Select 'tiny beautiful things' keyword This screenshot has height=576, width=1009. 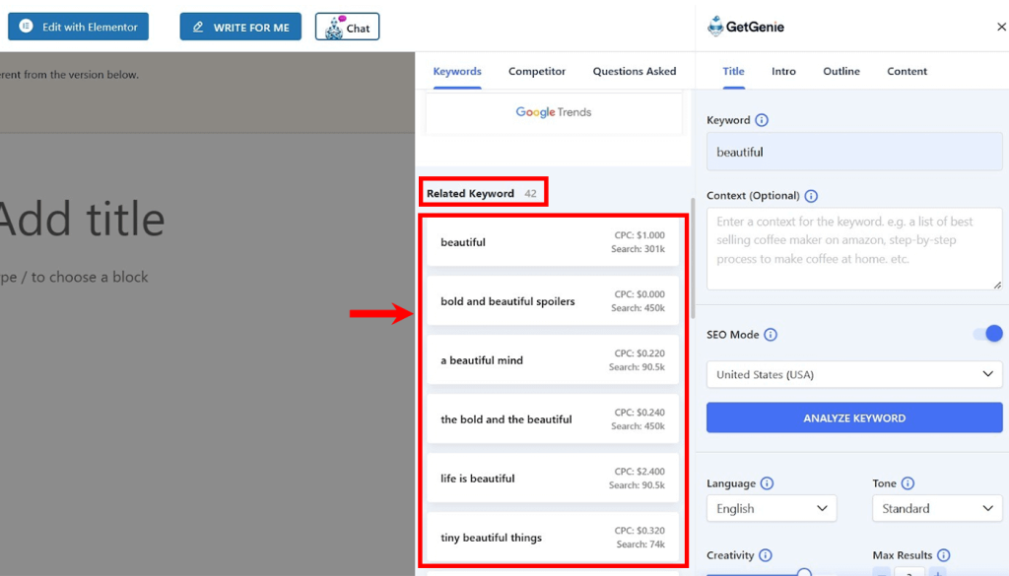coord(553,538)
